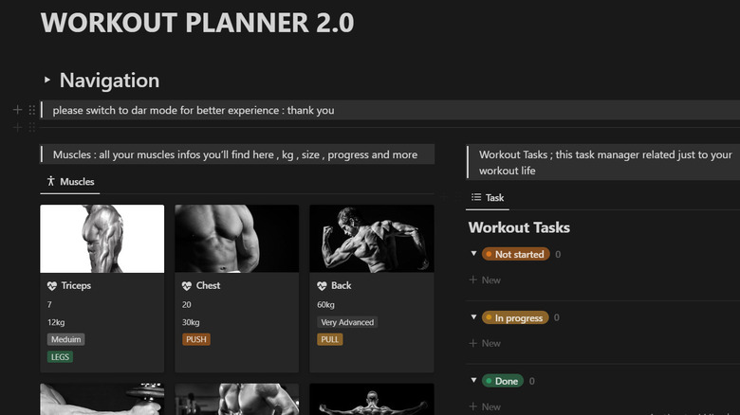The height and width of the screenshot is (415, 740).
Task: Select the Task view tab
Action: [x=489, y=198]
